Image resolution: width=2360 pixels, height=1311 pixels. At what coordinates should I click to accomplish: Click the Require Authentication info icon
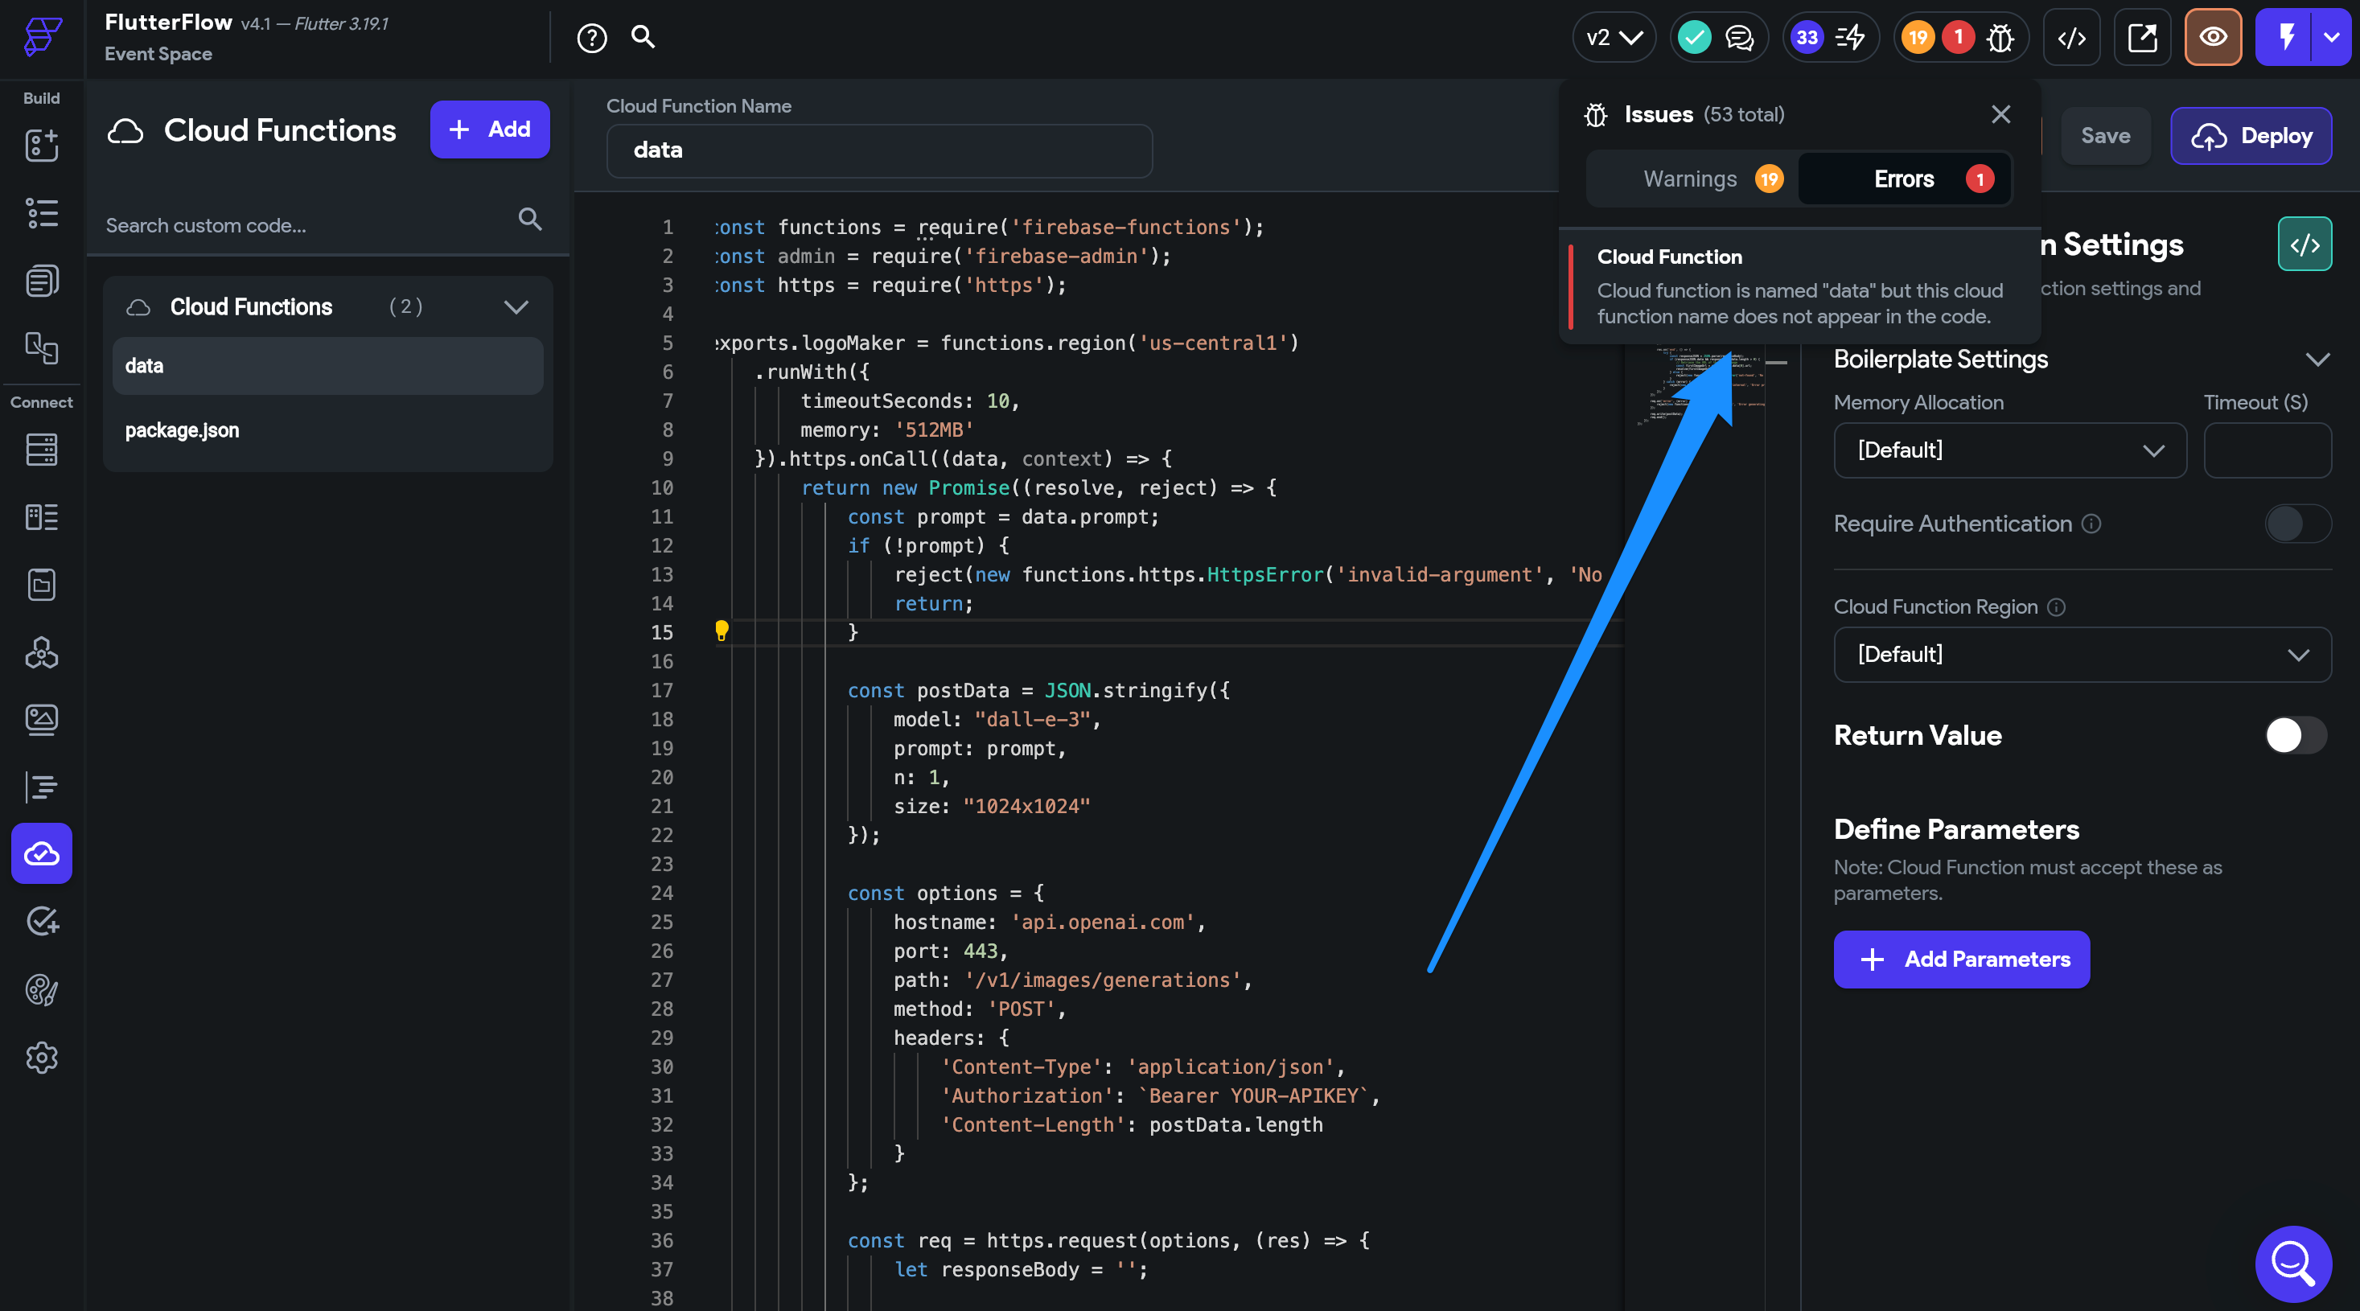coord(2091,523)
